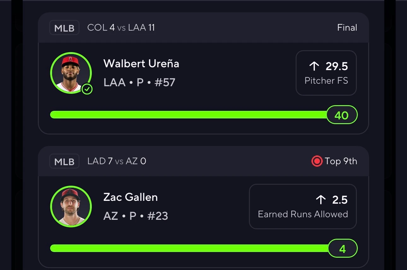Open Walbert Ureña's player photo
The image size is (407, 270).
[x=71, y=73]
